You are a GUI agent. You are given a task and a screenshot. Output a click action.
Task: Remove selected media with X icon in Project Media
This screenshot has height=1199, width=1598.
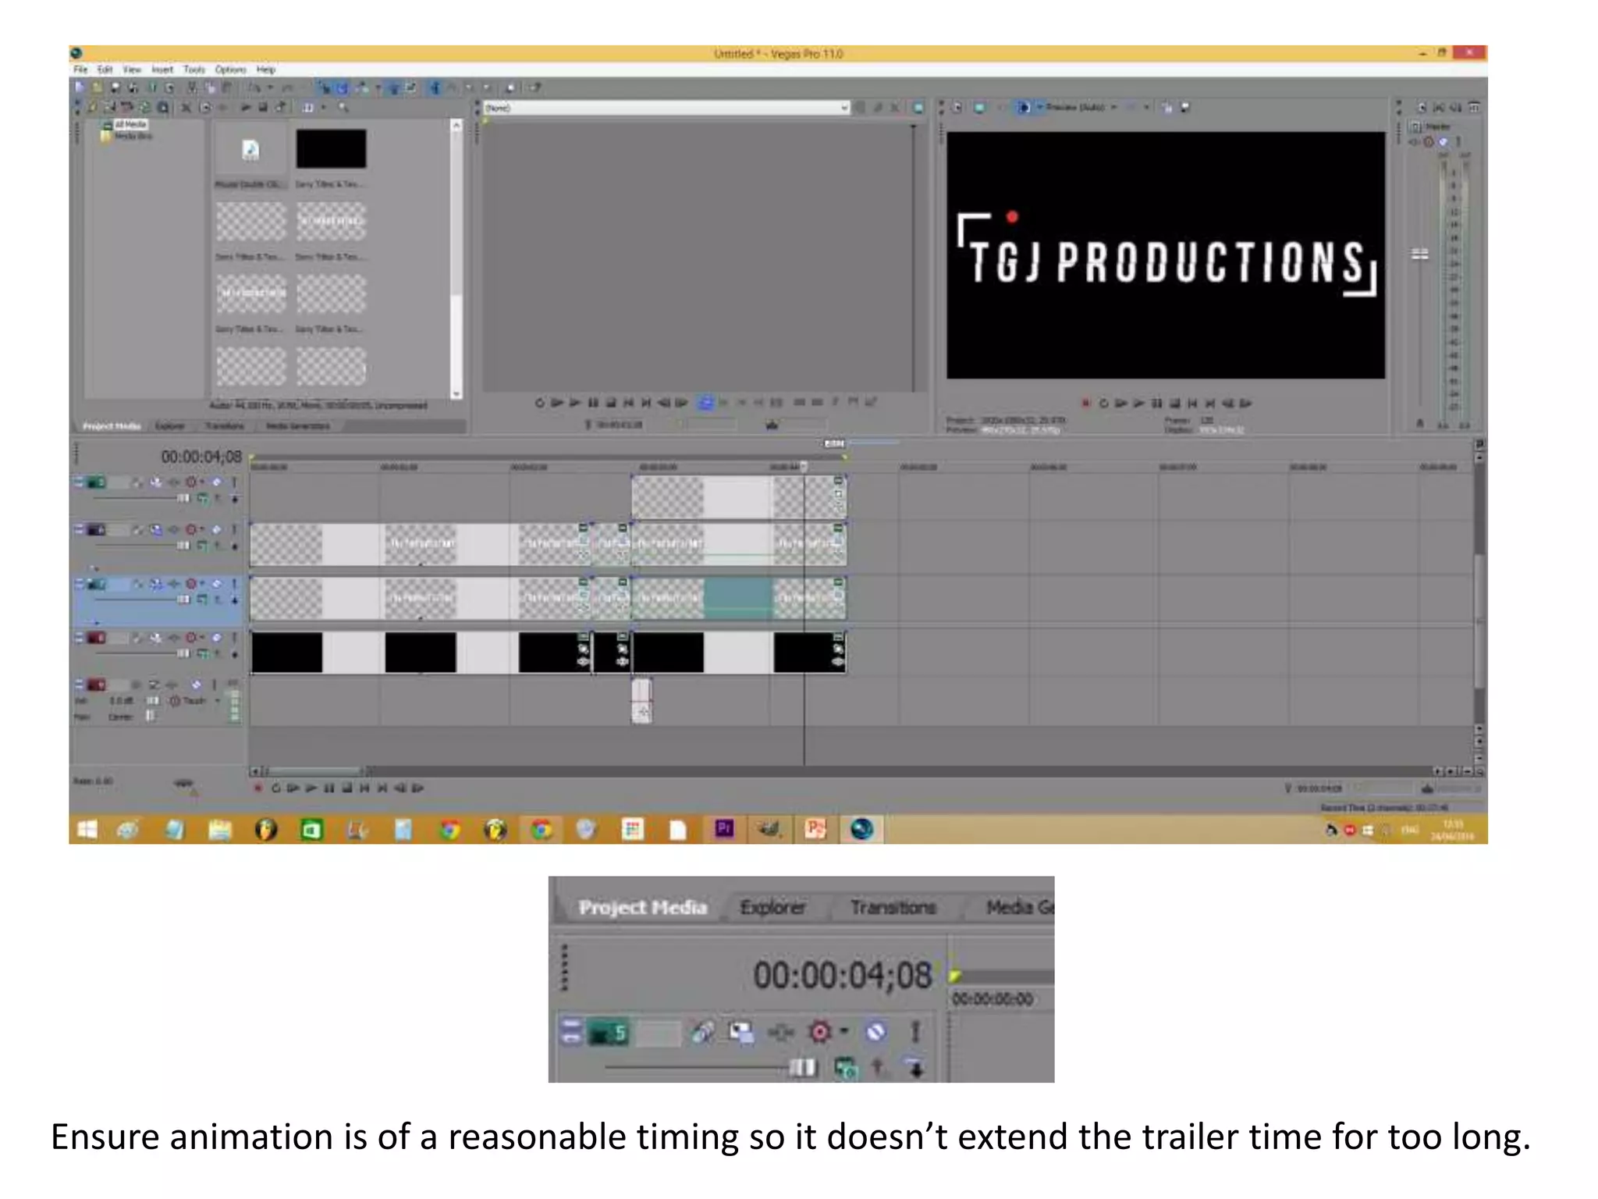click(x=186, y=108)
